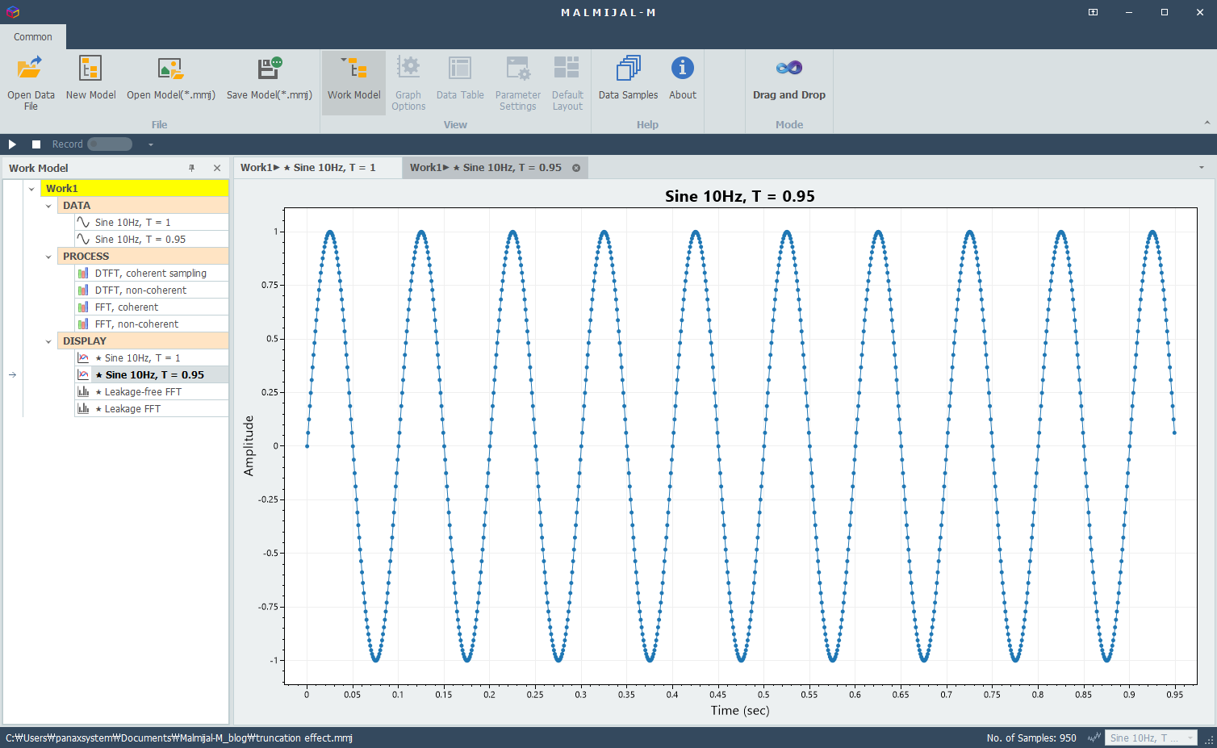Image resolution: width=1217 pixels, height=748 pixels.
Task: Select Drag and Drop mode
Action: coord(789,79)
